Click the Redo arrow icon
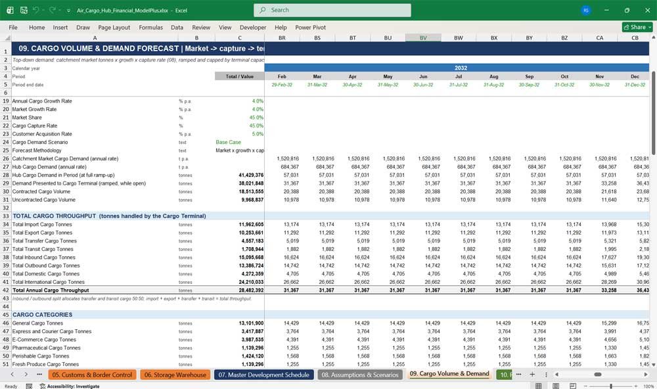This screenshot has height=389, width=657. pos(53,10)
